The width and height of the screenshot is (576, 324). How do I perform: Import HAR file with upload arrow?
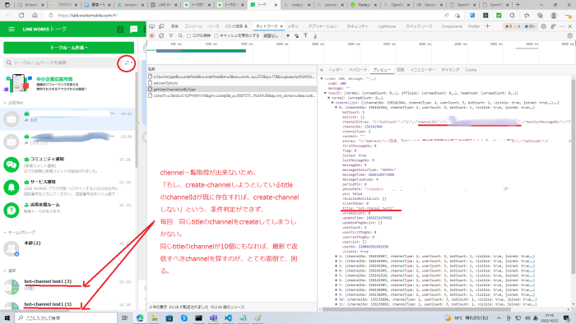[x=305, y=35]
